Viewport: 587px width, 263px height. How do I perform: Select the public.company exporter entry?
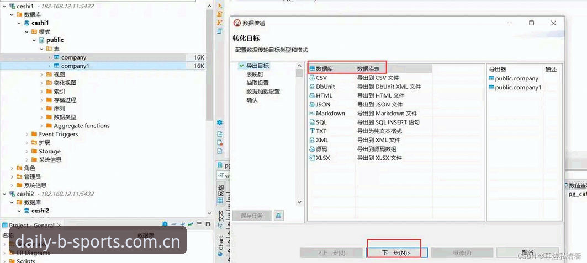tap(514, 78)
